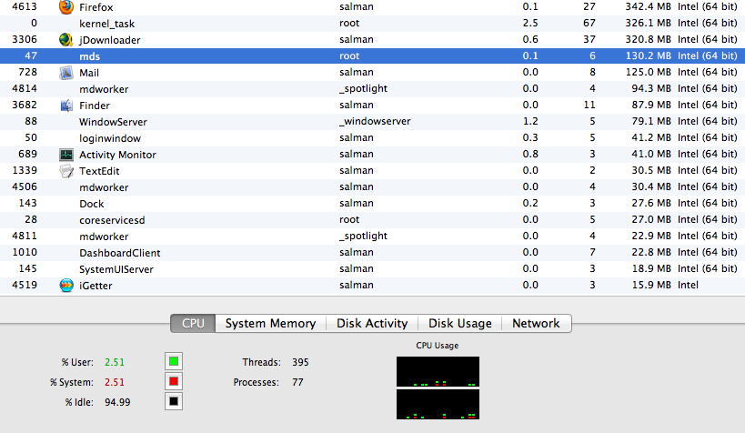The height and width of the screenshot is (433, 745).
Task: Click PID 1010 in the DashboardClient row
Action: pos(25,252)
